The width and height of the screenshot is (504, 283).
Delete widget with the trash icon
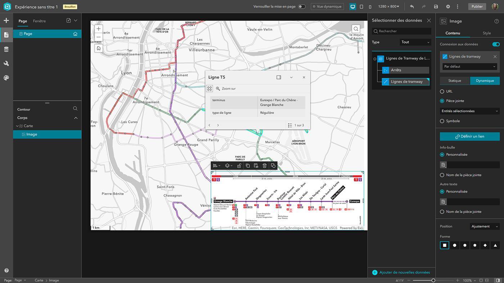tap(265, 166)
